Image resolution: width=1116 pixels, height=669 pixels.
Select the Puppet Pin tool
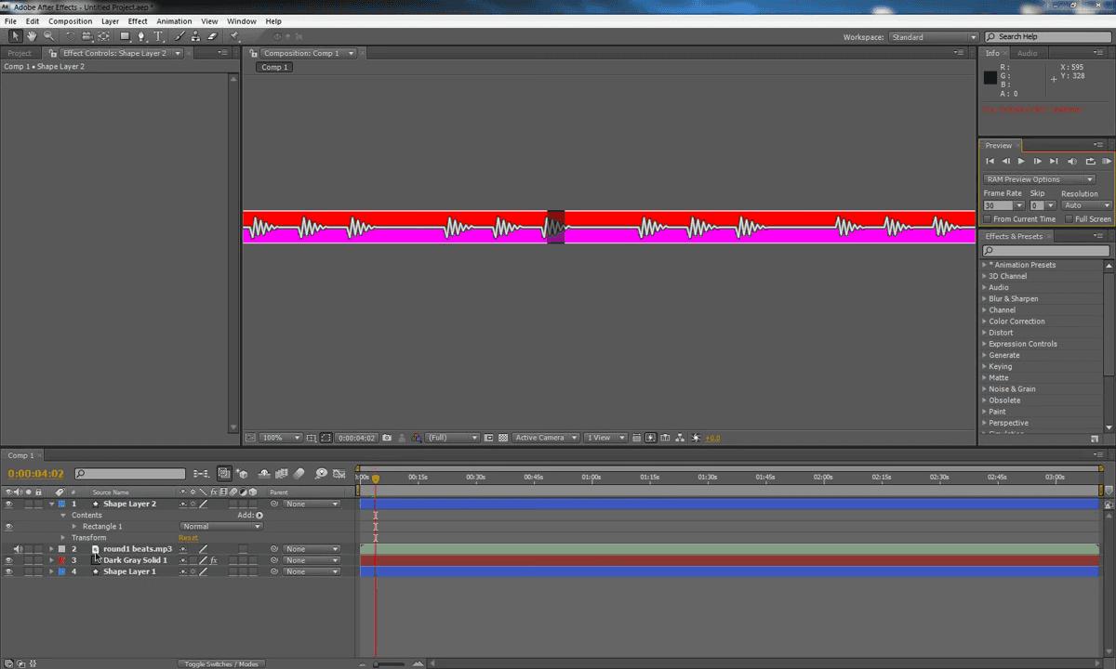(233, 36)
